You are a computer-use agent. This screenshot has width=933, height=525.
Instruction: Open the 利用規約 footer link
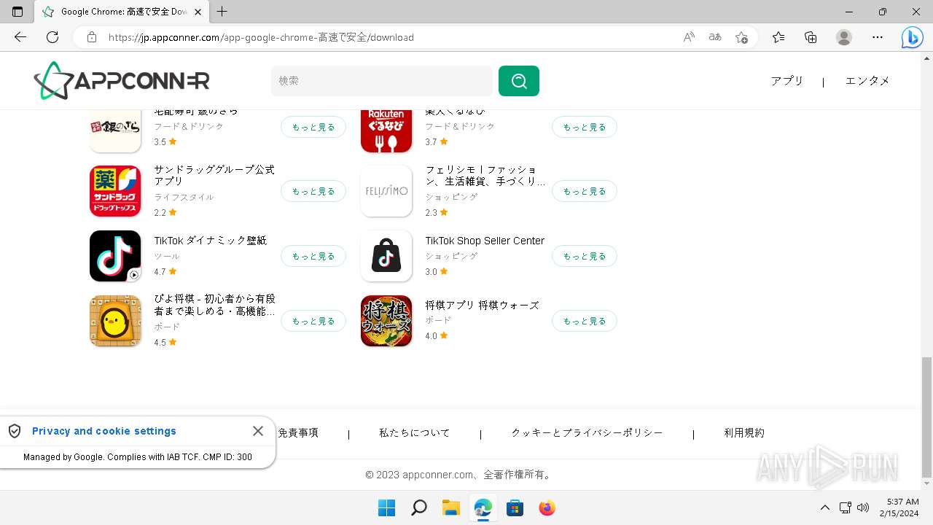tap(744, 432)
